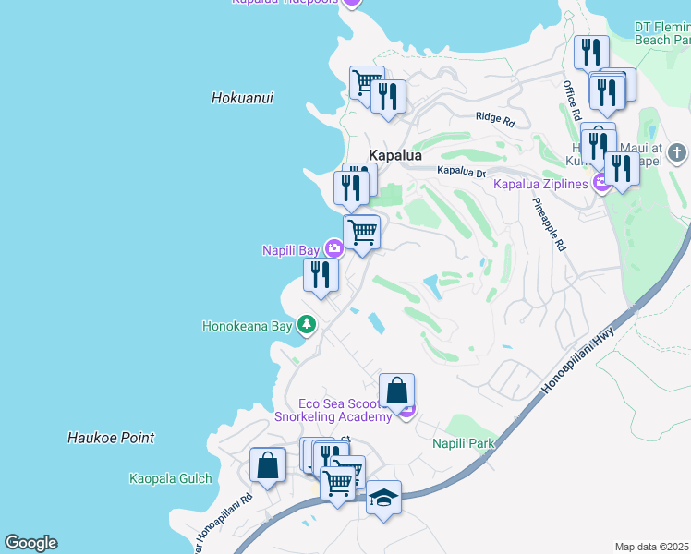This screenshot has width=691, height=554.
Task: Select the front shopping cart marker left of school marker
Action: 337,483
